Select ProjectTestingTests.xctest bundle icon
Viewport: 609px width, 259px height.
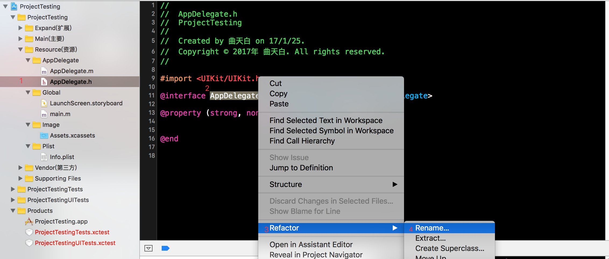pyautogui.click(x=29, y=232)
